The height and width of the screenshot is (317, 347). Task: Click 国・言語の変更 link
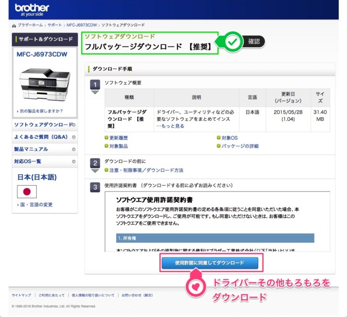[36, 205]
